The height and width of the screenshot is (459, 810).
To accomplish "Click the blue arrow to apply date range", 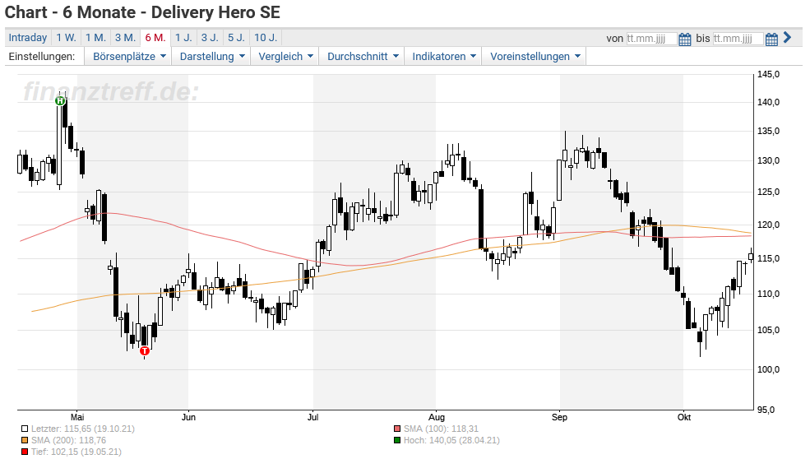I will pyautogui.click(x=787, y=37).
